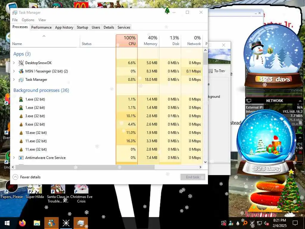Click the snowman snow globe widget
Image resolution: width=305 pixels, height=229 pixels.
pos(273,56)
